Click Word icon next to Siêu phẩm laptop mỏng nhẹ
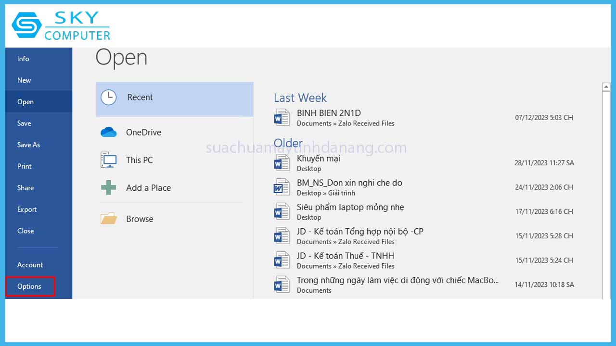 [x=282, y=212]
